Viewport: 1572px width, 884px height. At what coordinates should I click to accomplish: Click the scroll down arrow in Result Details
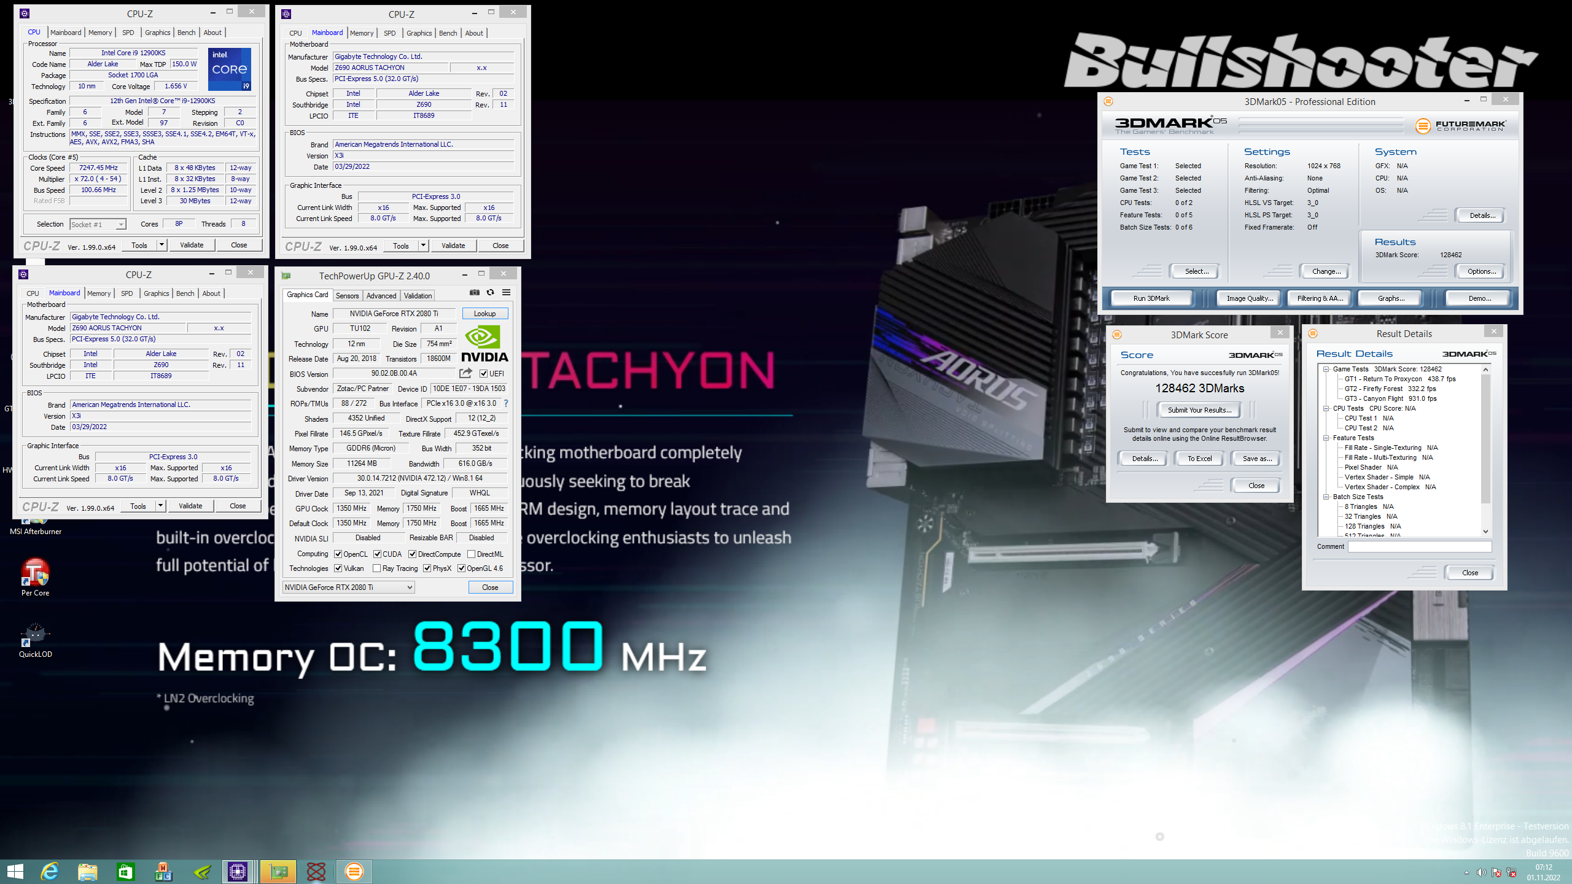tap(1486, 532)
